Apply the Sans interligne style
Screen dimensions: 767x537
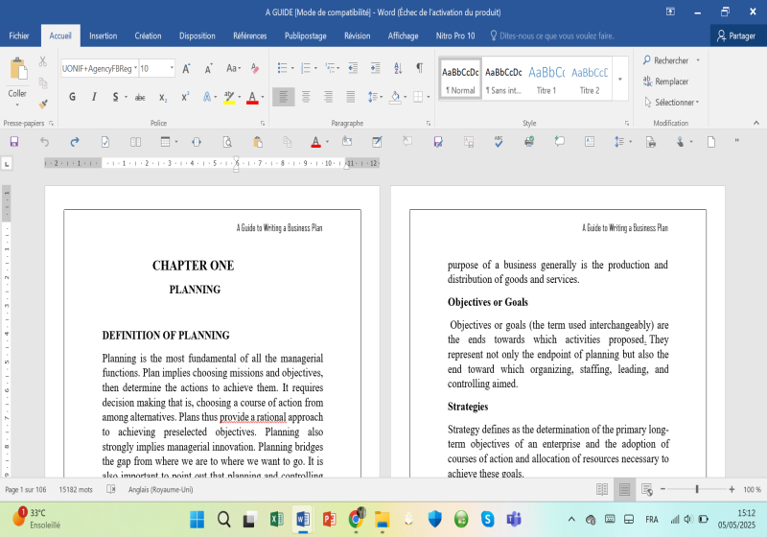503,79
